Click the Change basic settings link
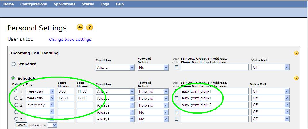308x129 pixels. pos(70,40)
